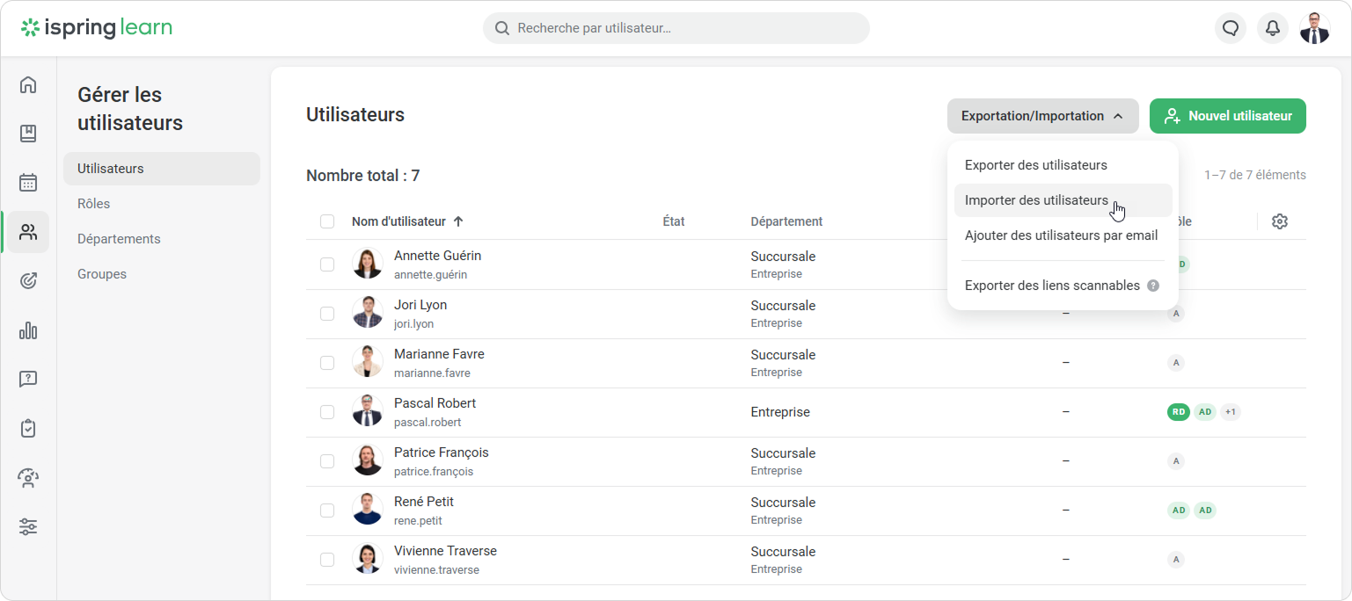Click the Nouvel utilisateur button

[1227, 116]
